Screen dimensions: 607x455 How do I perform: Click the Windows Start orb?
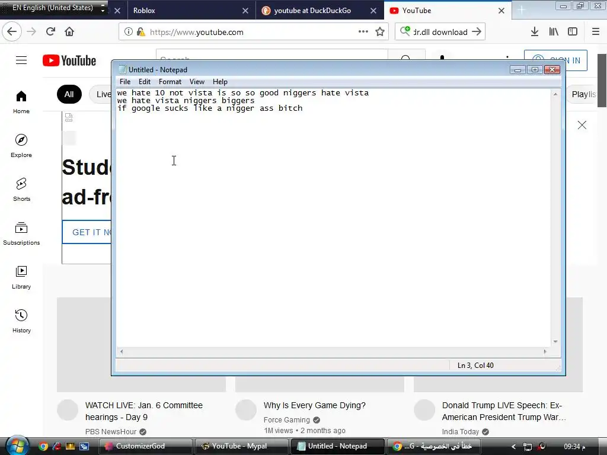coord(17,446)
